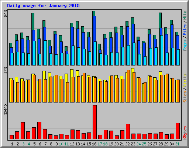Click day label 20 on the x-axis

coord(116,144)
